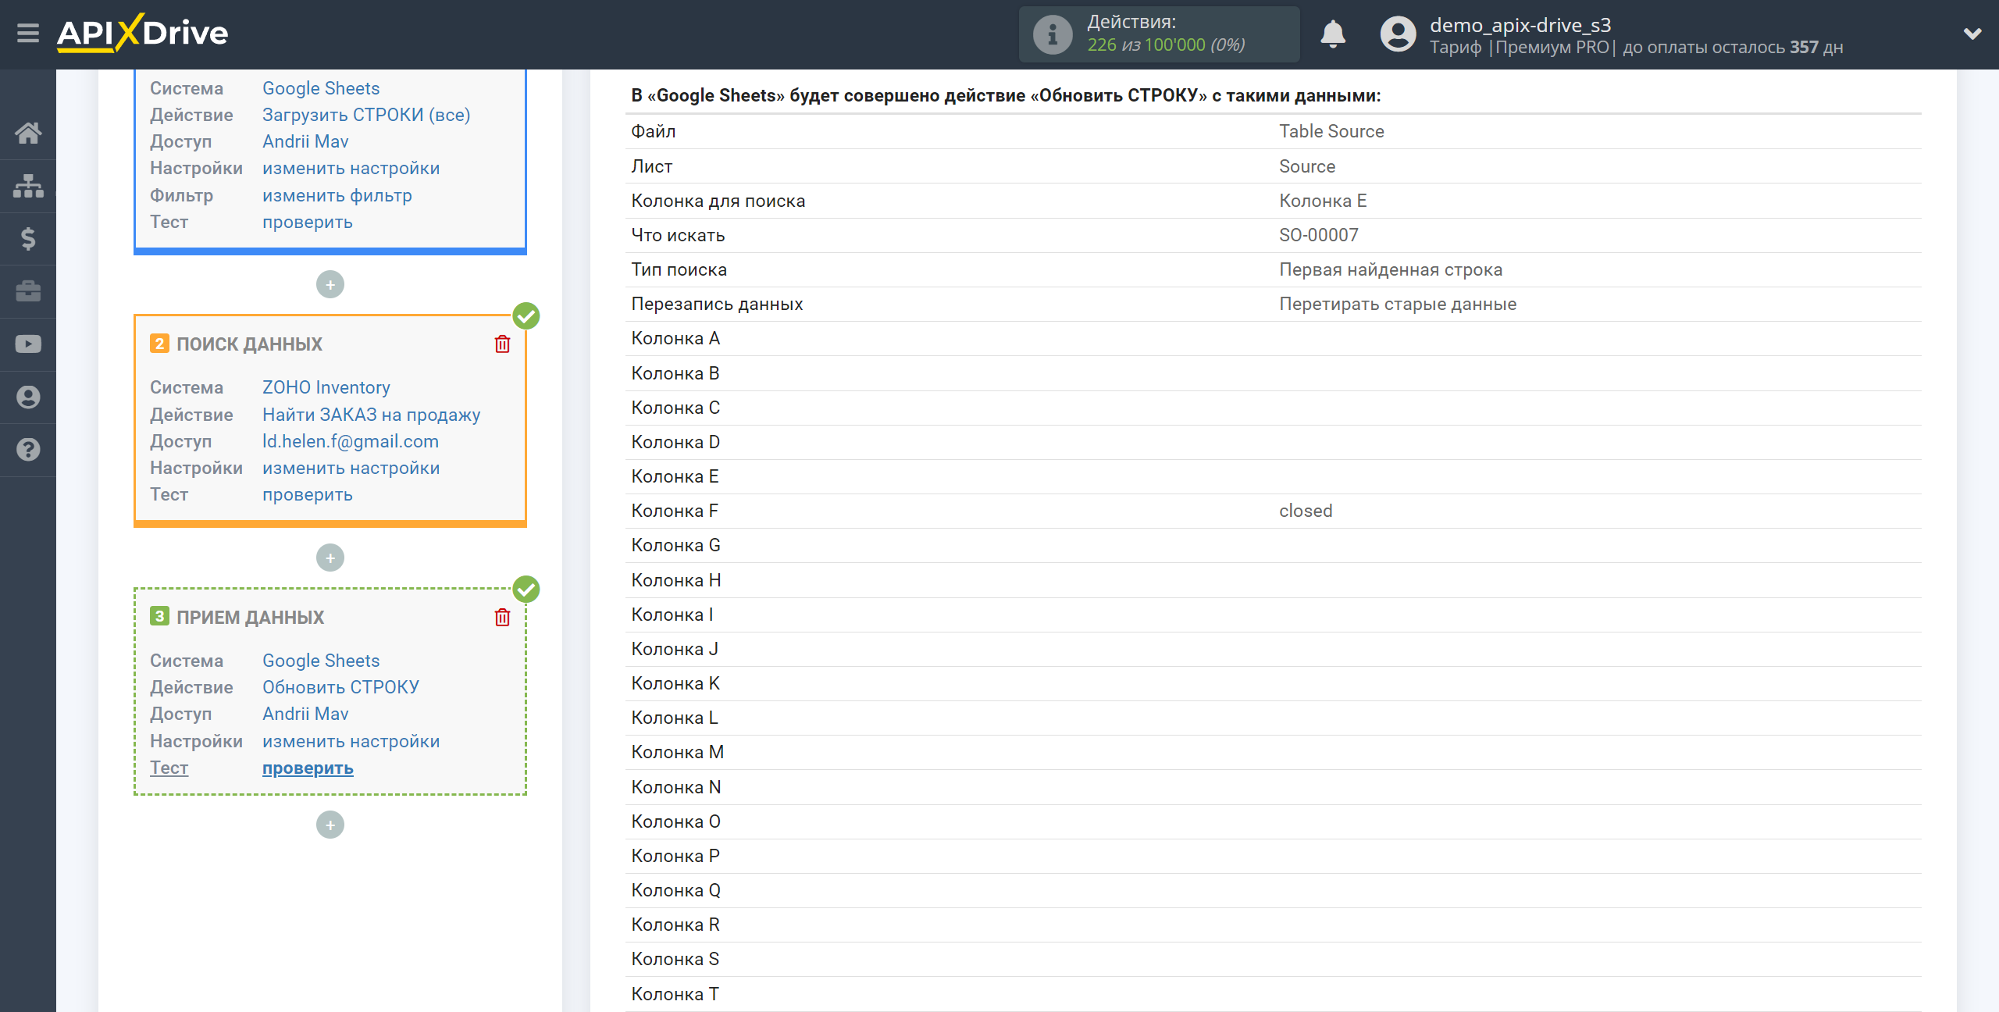Click the green checkmark on ПОИСК ДАННЫХ
Image resolution: width=1999 pixels, height=1012 pixels.
click(526, 316)
